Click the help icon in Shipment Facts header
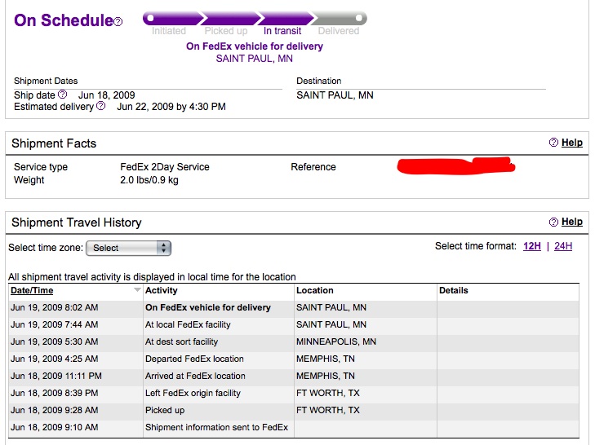 point(553,143)
